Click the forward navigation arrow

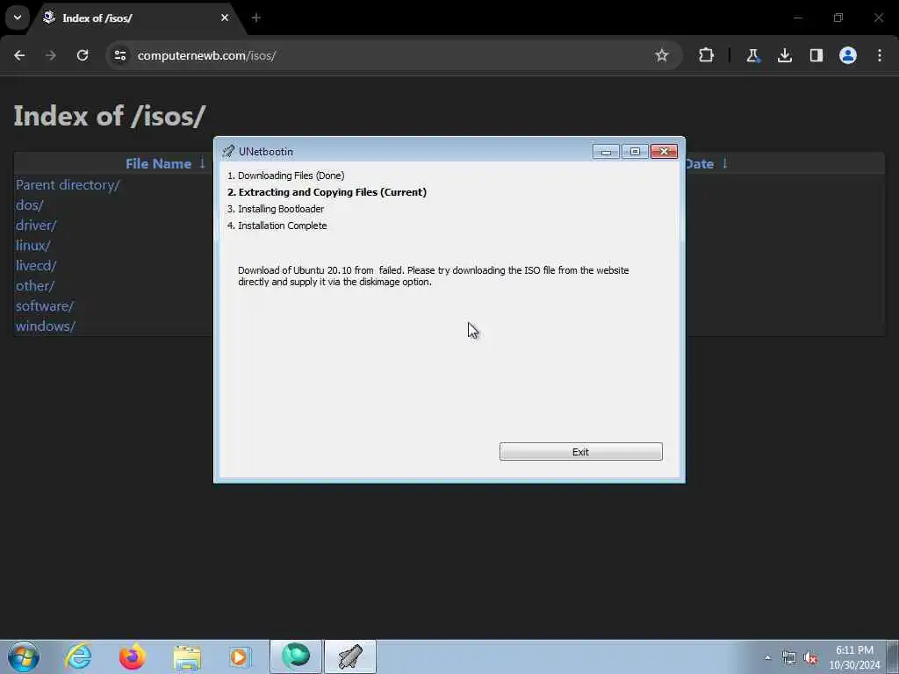51,55
